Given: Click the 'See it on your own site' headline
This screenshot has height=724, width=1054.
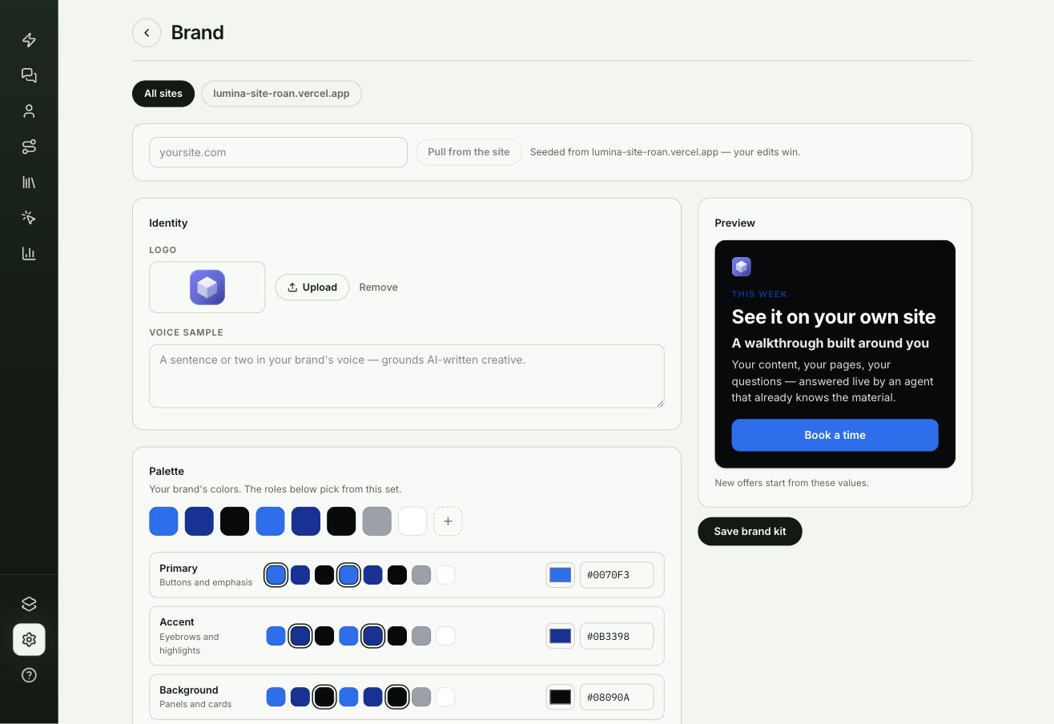Looking at the screenshot, I should pos(834,317).
